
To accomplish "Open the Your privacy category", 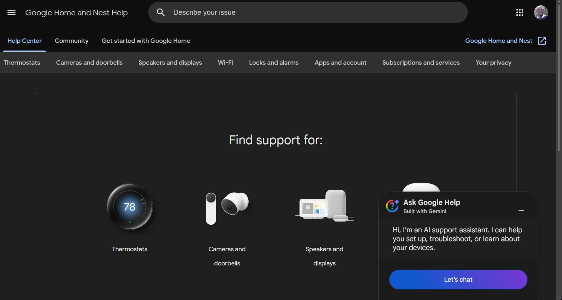I will [493, 63].
